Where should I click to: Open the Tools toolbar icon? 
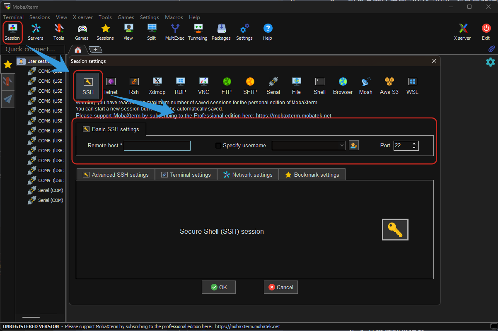59,32
